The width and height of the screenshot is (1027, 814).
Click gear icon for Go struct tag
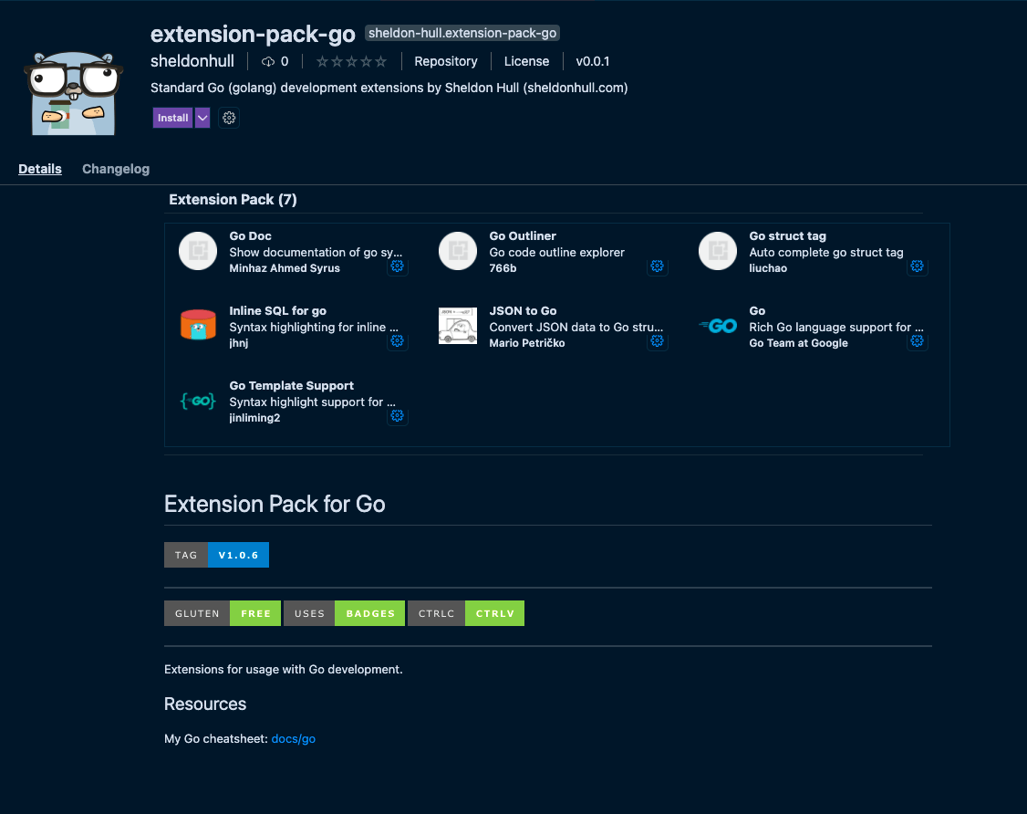pos(918,266)
